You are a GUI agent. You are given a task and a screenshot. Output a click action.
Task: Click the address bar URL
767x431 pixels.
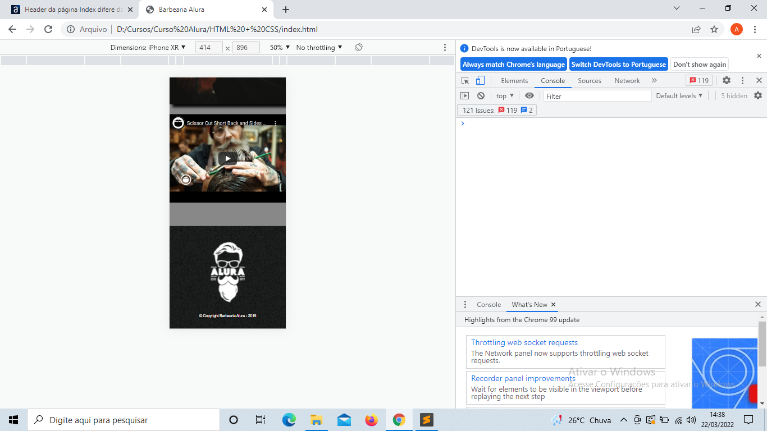[x=217, y=29]
